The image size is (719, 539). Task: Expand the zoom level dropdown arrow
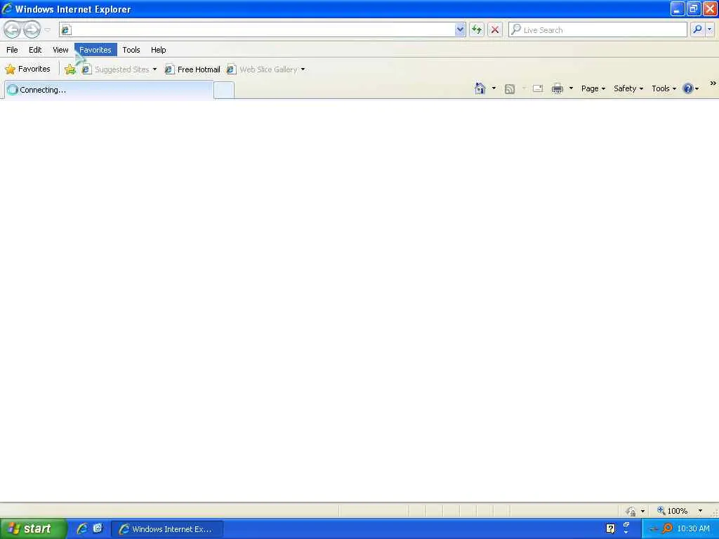coord(700,511)
